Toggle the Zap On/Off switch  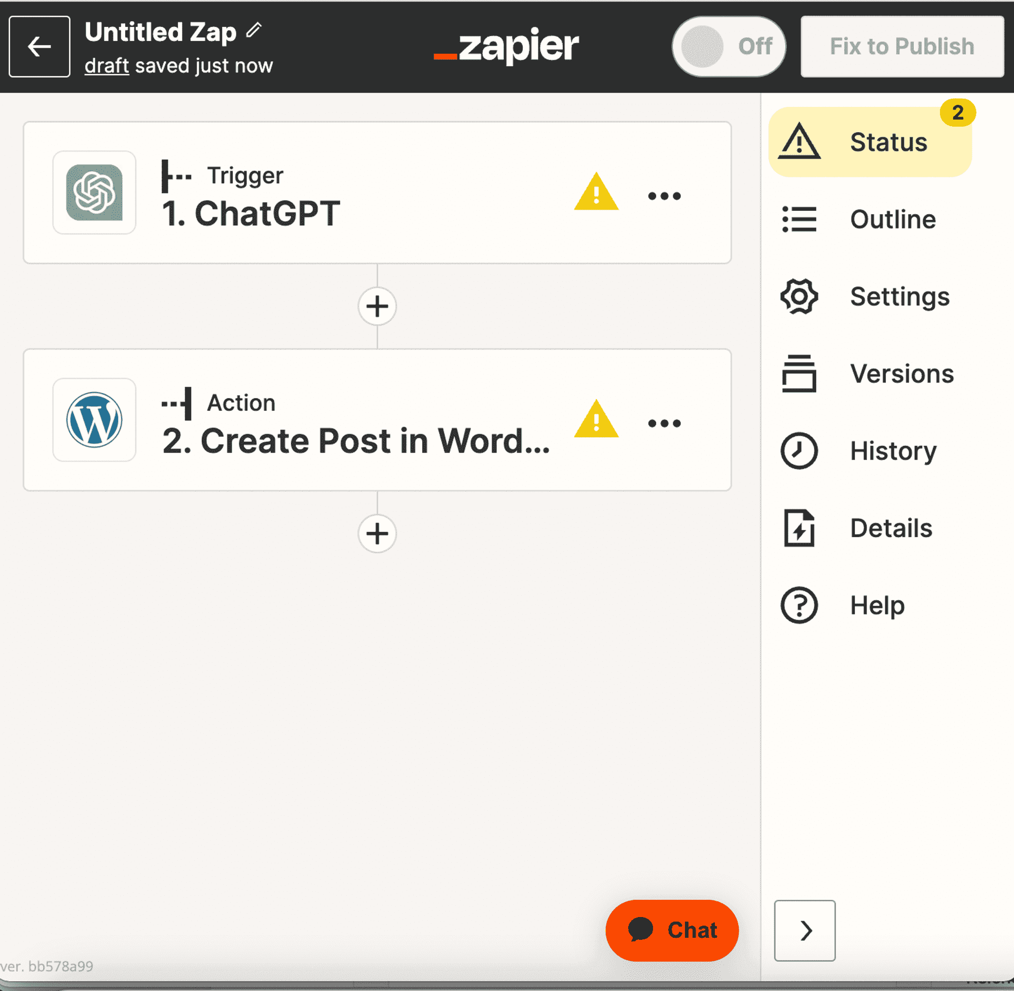(x=729, y=46)
